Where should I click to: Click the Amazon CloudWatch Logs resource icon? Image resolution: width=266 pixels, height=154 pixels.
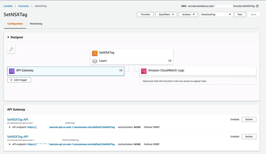[144, 71]
